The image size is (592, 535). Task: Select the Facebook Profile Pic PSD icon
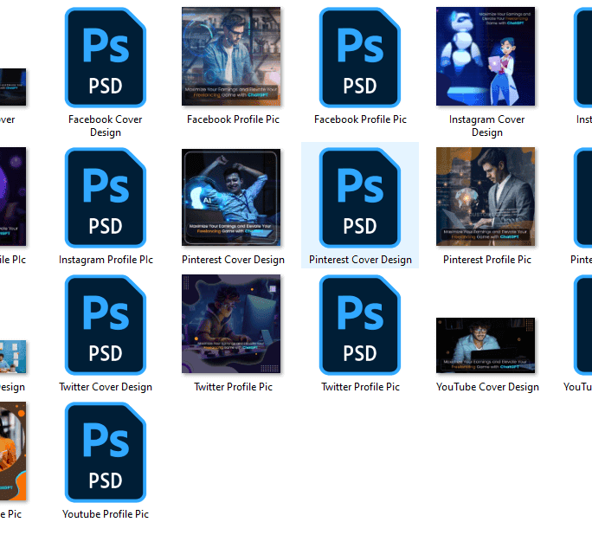pos(360,57)
